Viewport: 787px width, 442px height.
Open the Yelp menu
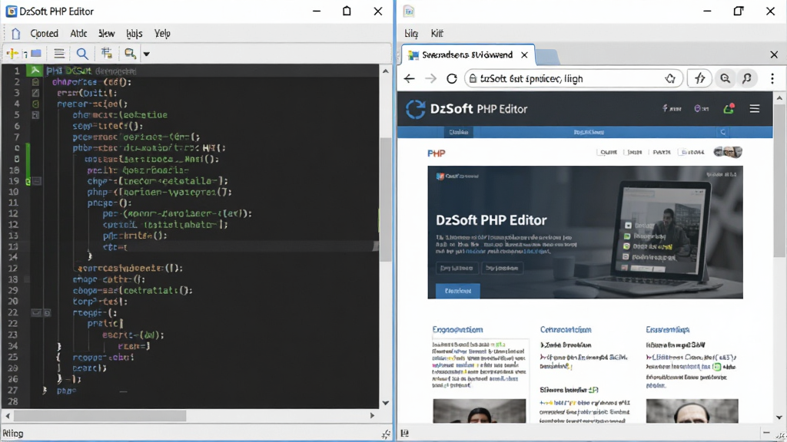coord(162,34)
